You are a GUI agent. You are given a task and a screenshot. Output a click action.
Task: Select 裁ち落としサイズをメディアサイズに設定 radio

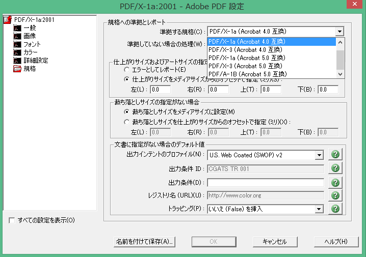[x=126, y=112]
